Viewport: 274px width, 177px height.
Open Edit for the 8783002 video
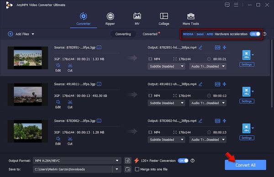[x=58, y=141]
